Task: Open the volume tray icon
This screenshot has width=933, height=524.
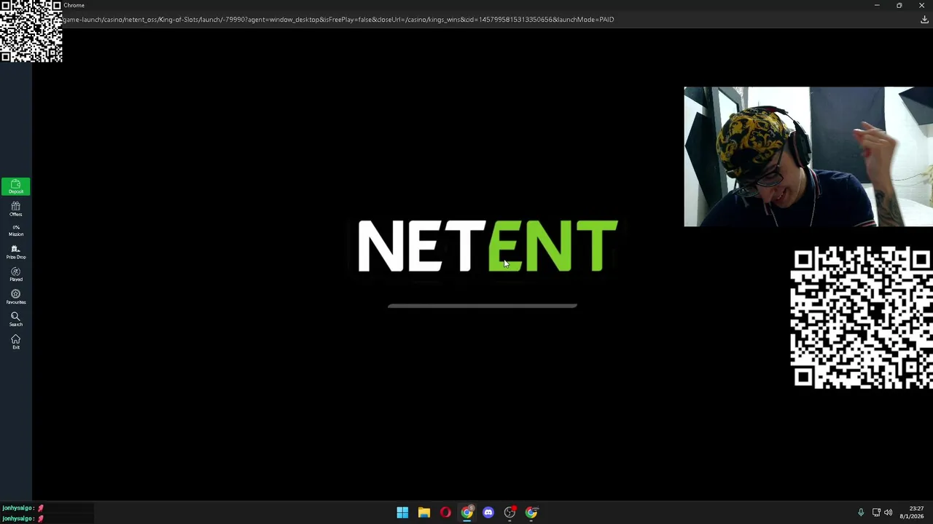Action: tap(888, 512)
